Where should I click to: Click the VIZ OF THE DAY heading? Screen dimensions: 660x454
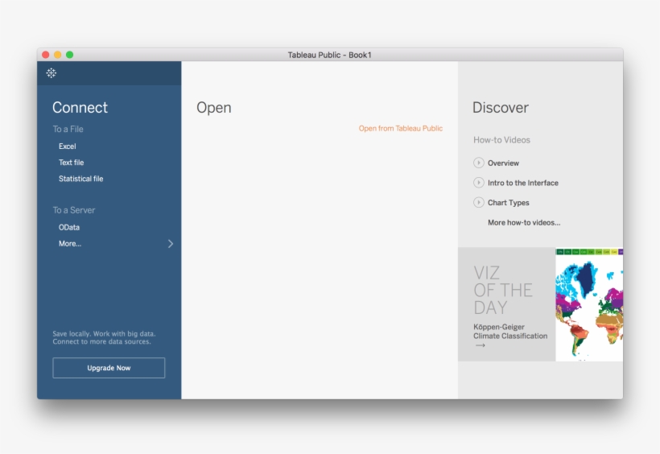pyautogui.click(x=503, y=290)
